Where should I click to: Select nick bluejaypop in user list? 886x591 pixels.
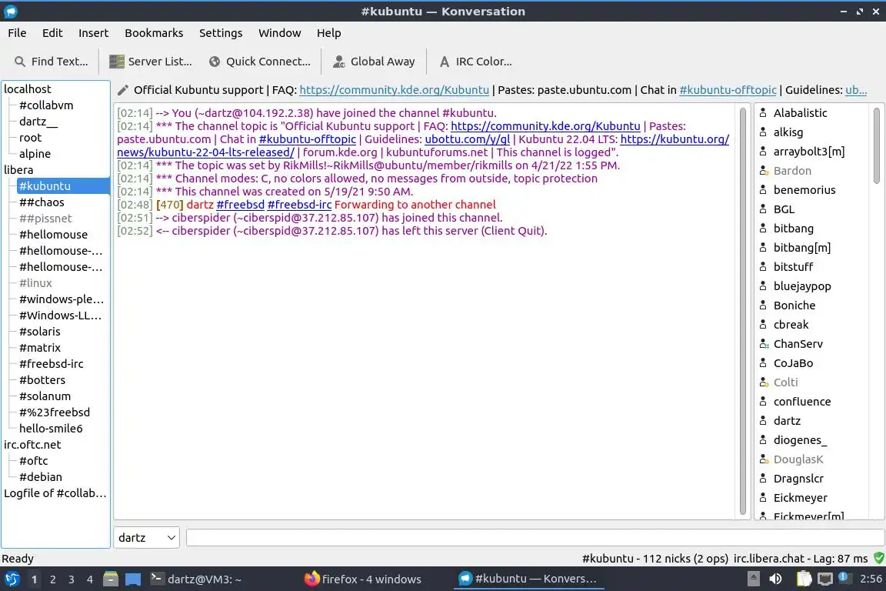pyautogui.click(x=802, y=286)
